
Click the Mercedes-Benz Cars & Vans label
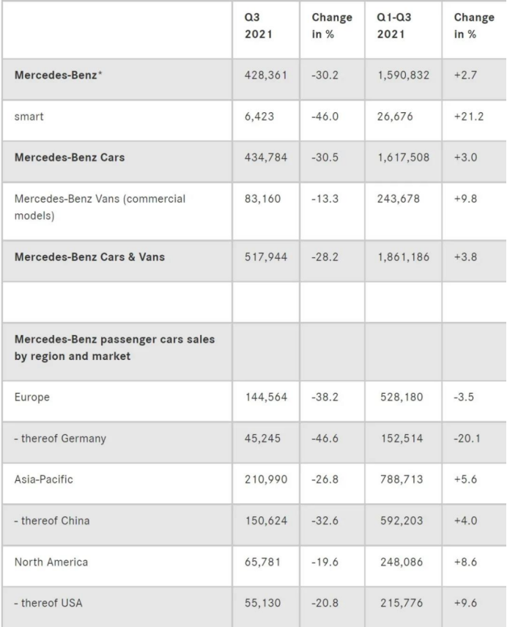point(89,256)
